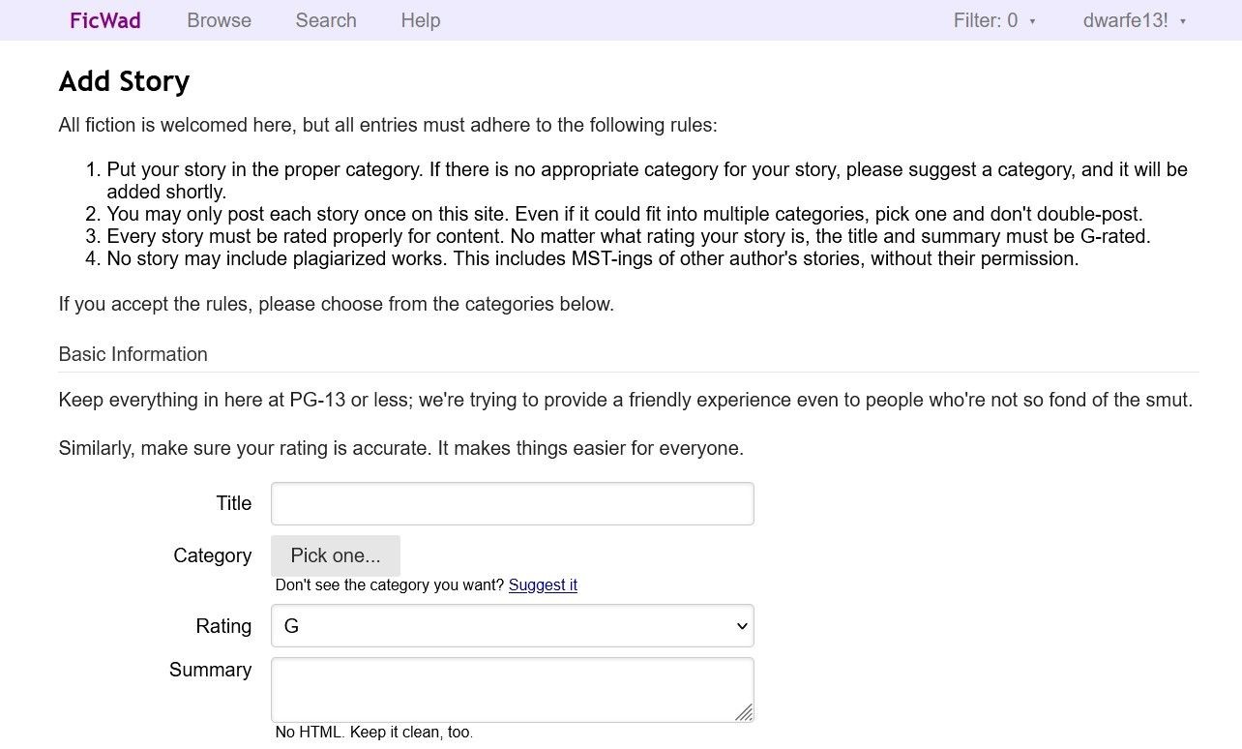1242x749 pixels.
Task: Click the Rating field label
Action: (223, 626)
